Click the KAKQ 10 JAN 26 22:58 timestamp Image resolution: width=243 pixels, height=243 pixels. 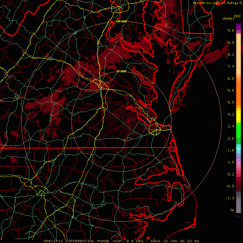[175, 241]
